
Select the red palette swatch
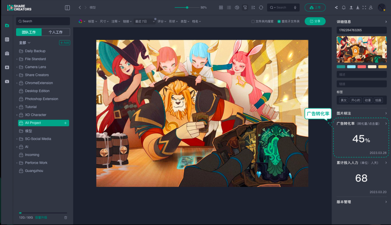(362, 67)
